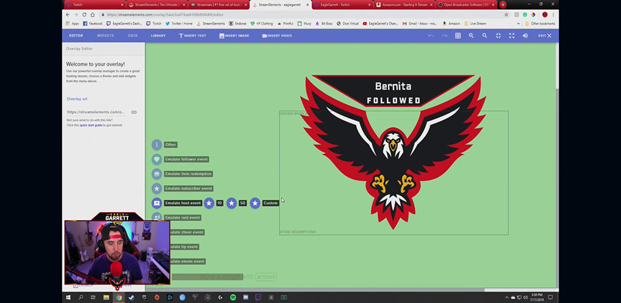Click the fullscreen expand arrows icon
Image resolution: width=621 pixels, height=303 pixels.
512,36
